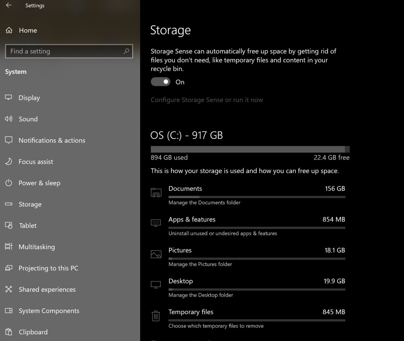Click the Sound speaker icon
The height and width of the screenshot is (341, 404).
[8, 119]
